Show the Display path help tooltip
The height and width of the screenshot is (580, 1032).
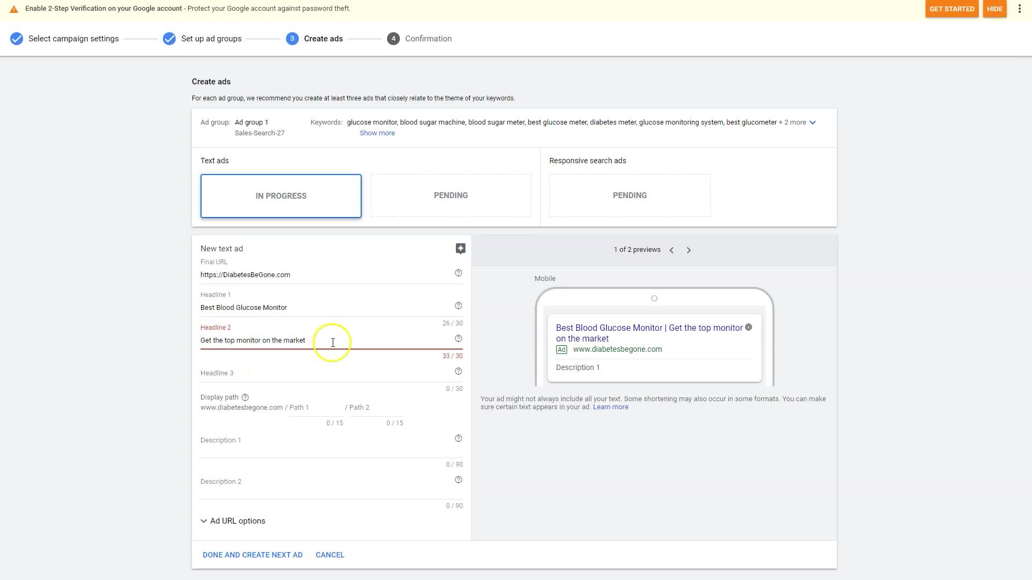[x=245, y=397]
